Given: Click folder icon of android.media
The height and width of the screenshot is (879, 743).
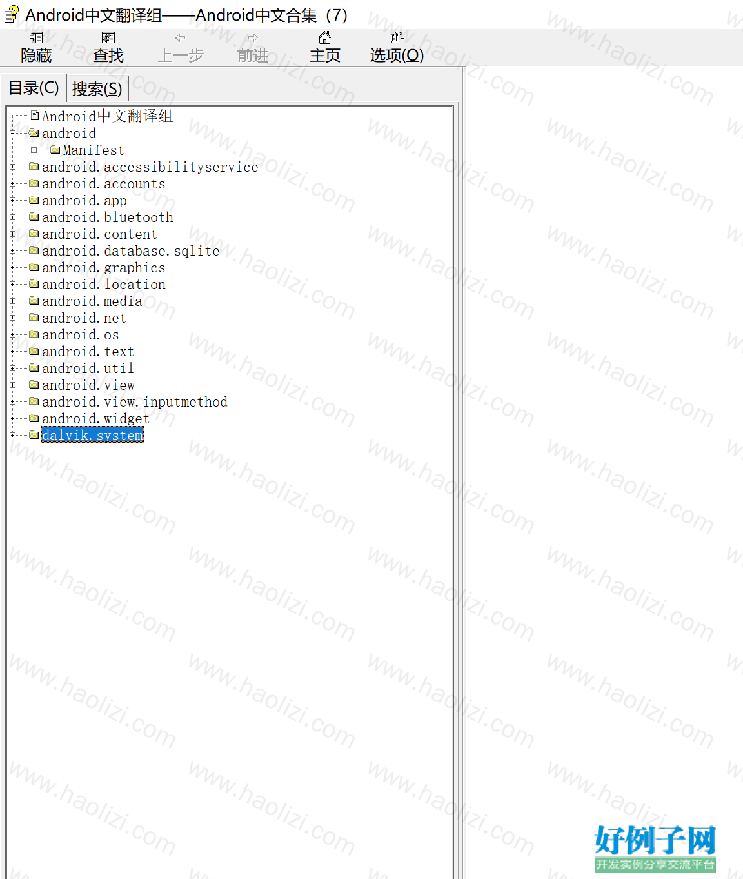Looking at the screenshot, I should (34, 301).
